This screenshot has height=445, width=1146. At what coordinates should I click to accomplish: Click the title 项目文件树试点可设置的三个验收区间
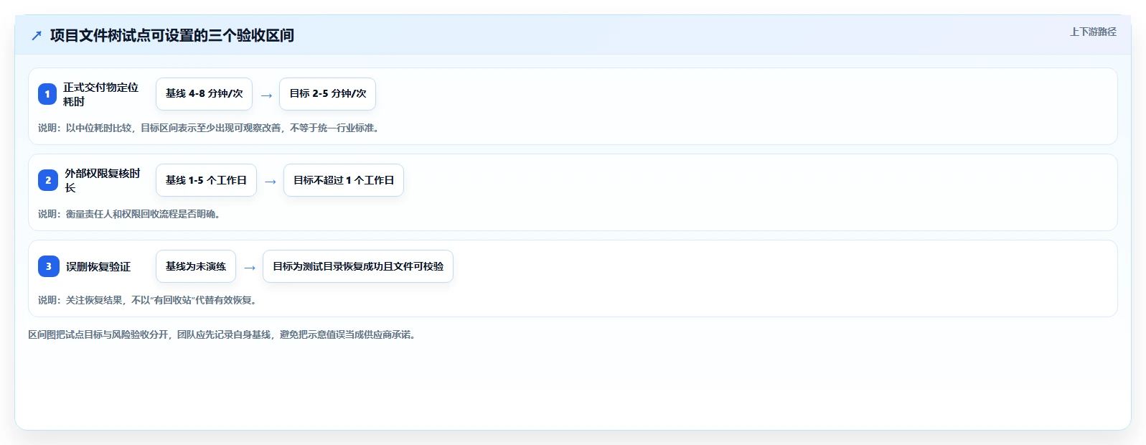[172, 35]
